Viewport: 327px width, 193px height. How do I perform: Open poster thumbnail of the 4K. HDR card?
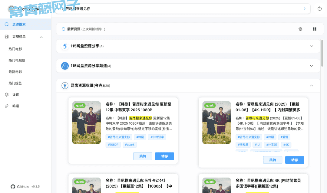(216, 123)
